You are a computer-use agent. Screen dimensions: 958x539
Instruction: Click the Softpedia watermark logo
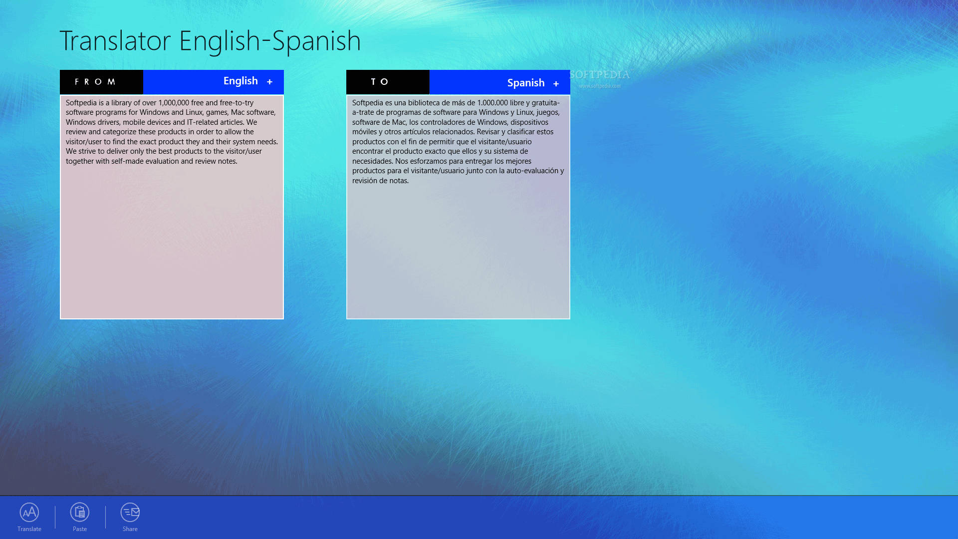click(599, 75)
